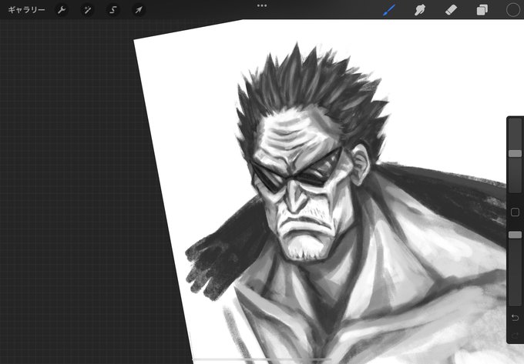
Task: Open the Layers panel
Action: 482,10
